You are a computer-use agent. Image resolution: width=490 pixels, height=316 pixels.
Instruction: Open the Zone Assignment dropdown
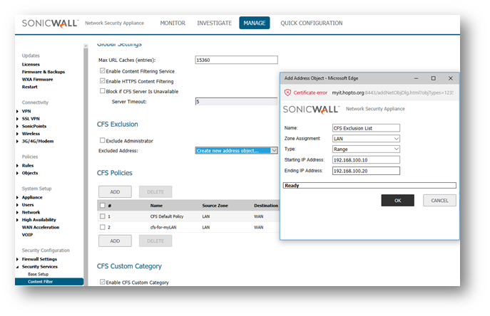tap(396, 138)
